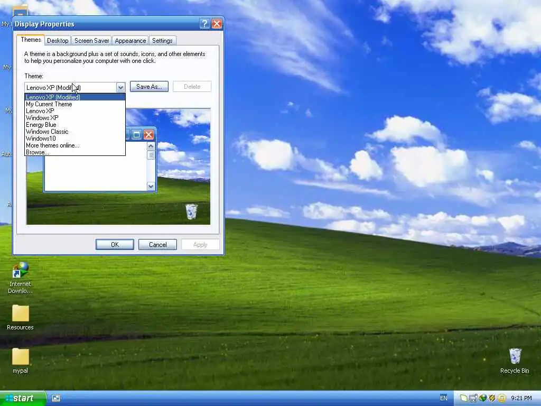
Task: Click the Save As... button
Action: [149, 87]
